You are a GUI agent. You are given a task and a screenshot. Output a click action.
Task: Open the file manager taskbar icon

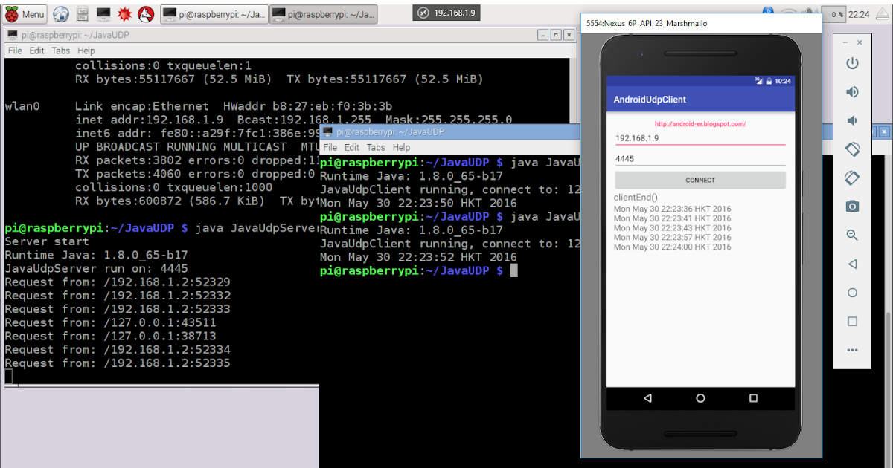coord(83,13)
